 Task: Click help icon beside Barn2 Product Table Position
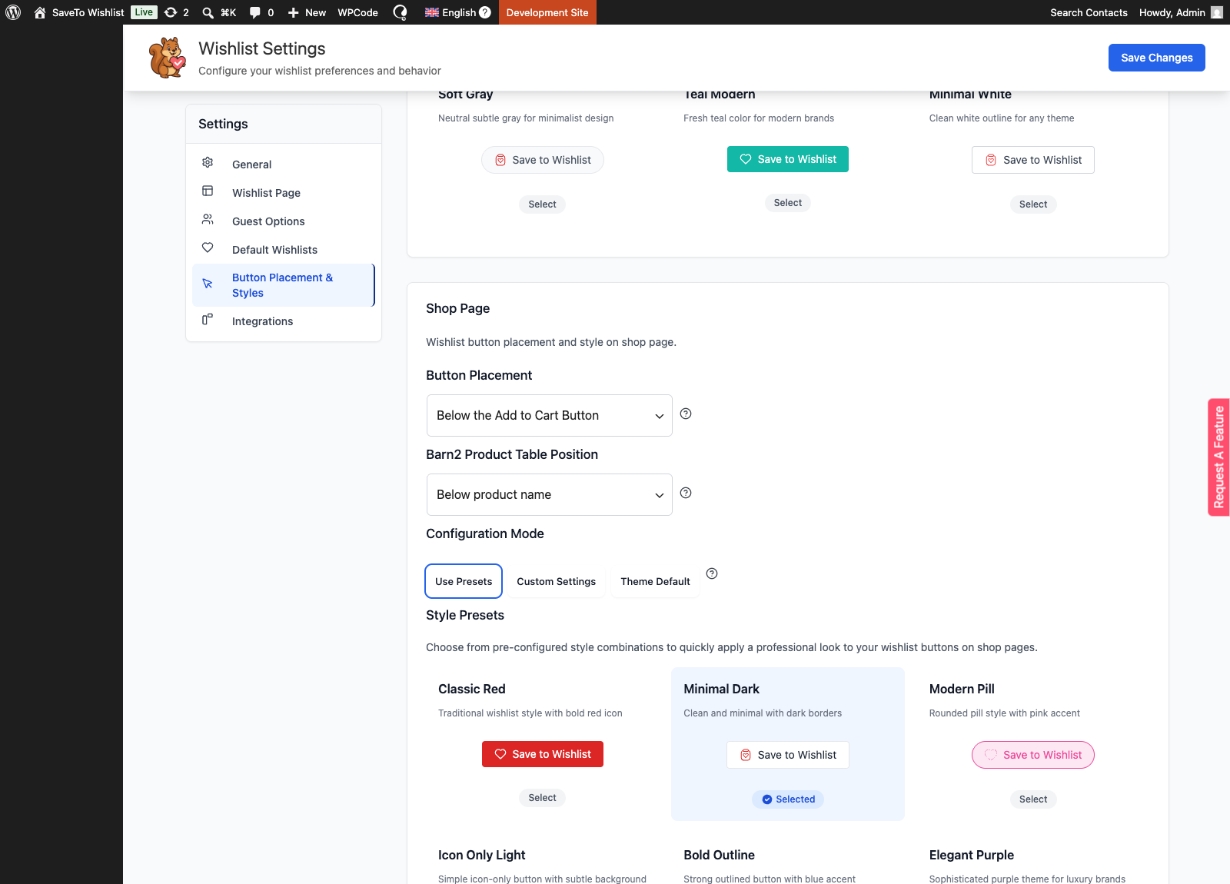686,493
